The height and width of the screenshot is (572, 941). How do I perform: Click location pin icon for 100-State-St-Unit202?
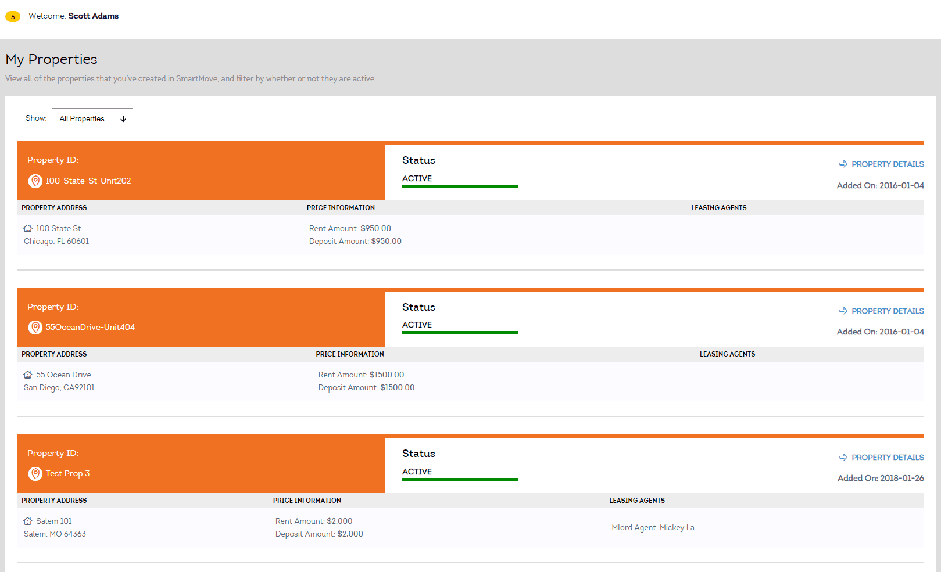click(x=35, y=181)
